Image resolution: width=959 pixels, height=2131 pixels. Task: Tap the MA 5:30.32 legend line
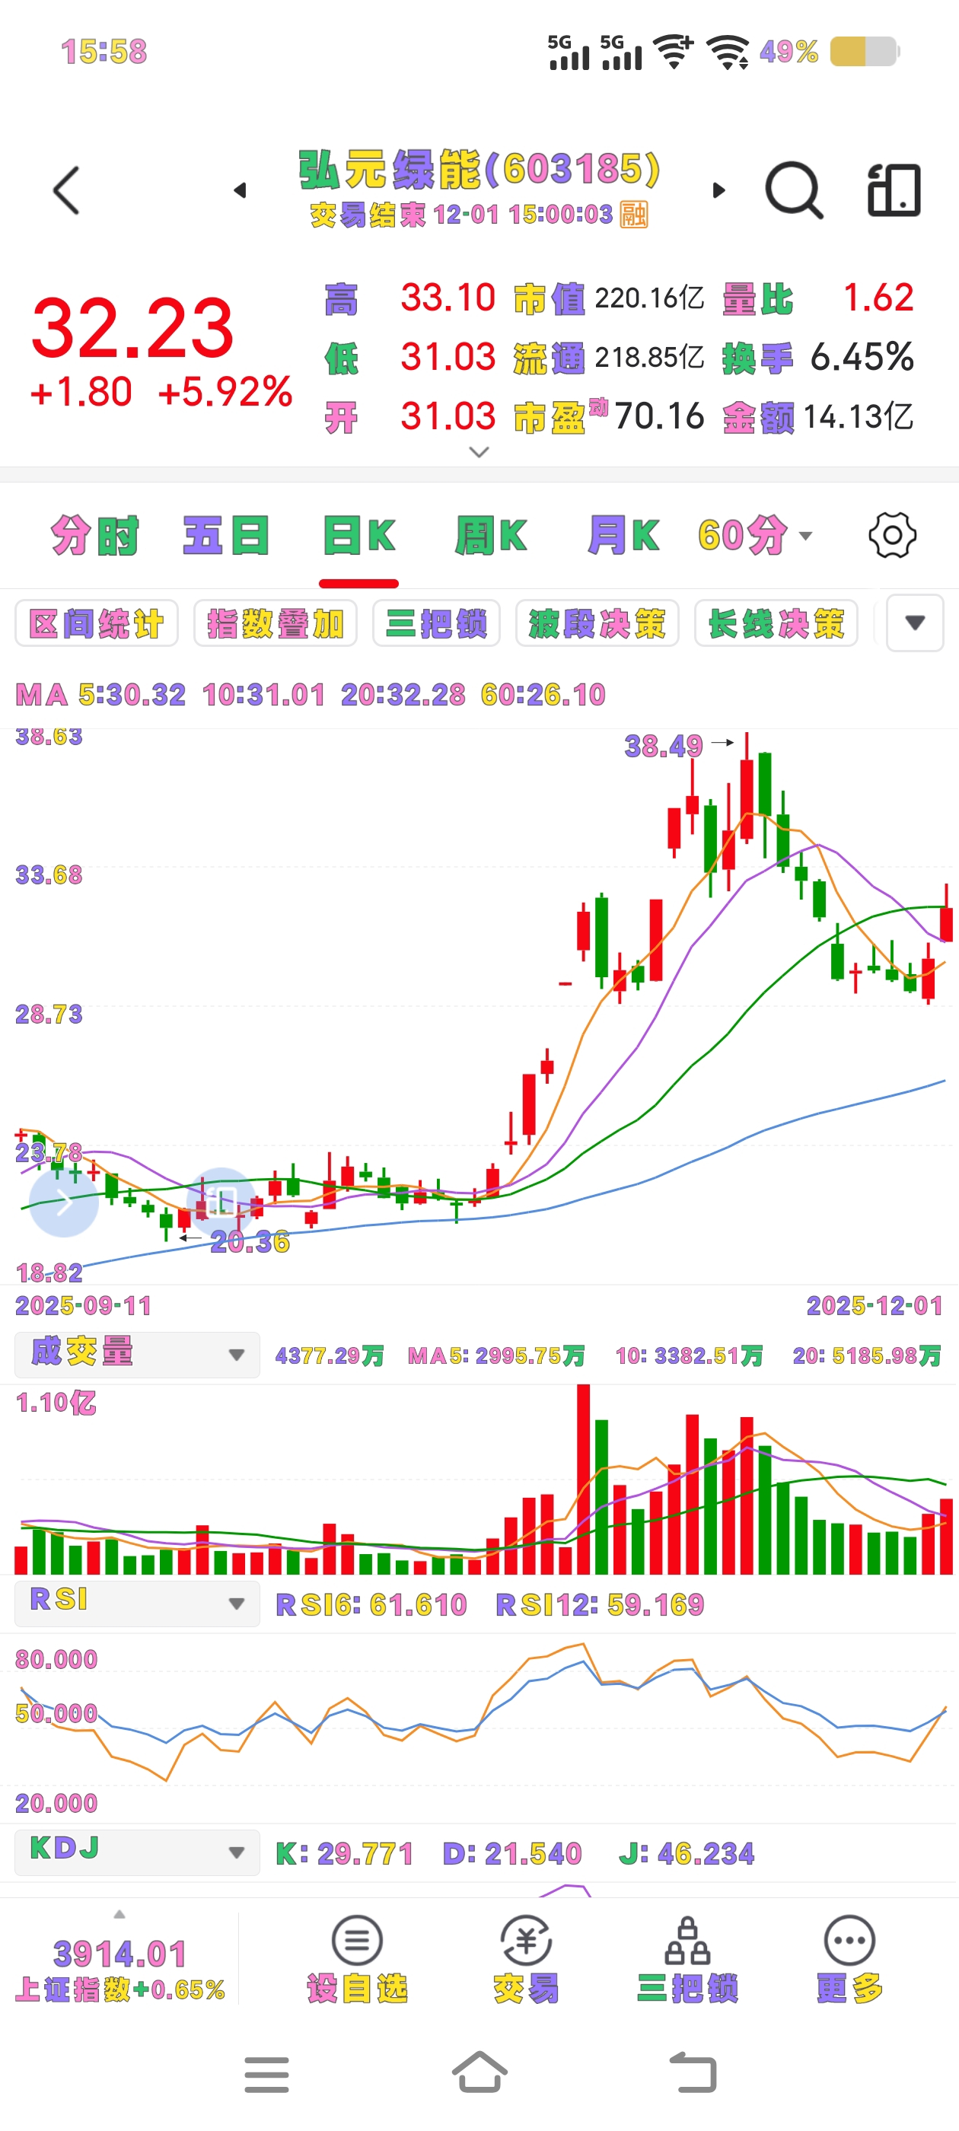[100, 695]
